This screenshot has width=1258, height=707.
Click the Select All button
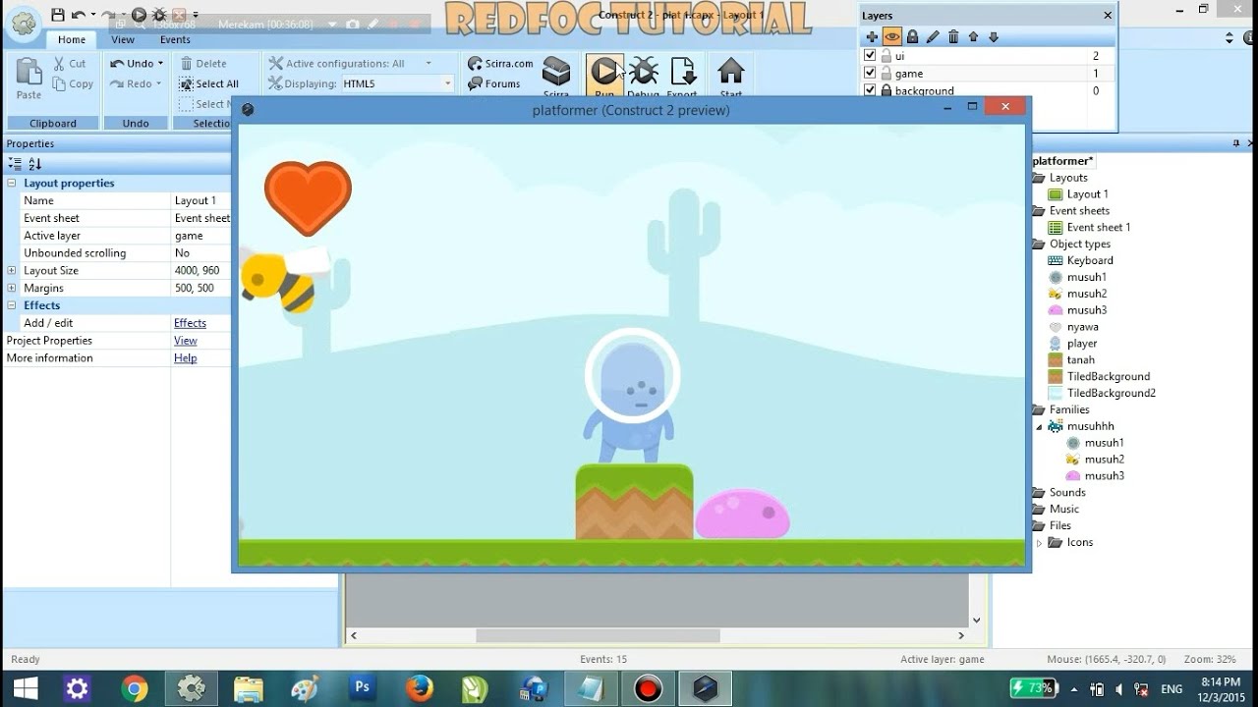coord(209,83)
